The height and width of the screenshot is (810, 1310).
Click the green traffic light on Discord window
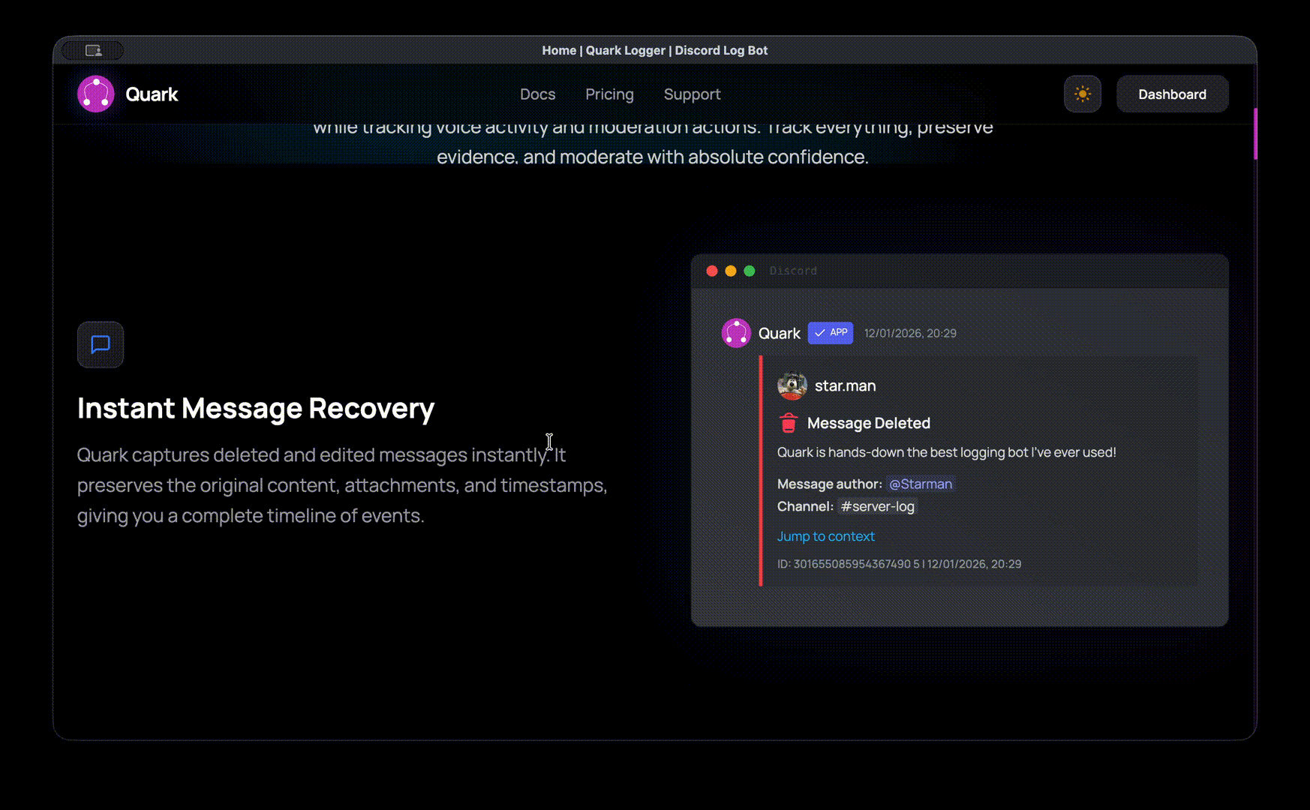(749, 271)
